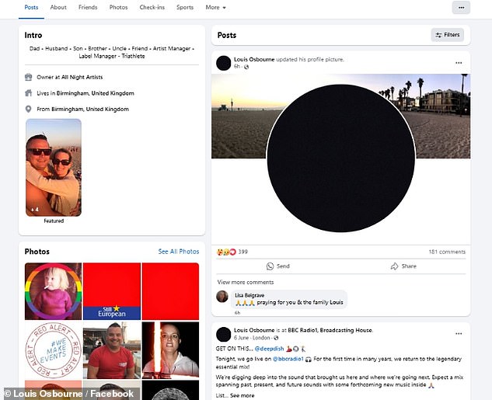
Task: Open the London location link
Action: (x=261, y=338)
